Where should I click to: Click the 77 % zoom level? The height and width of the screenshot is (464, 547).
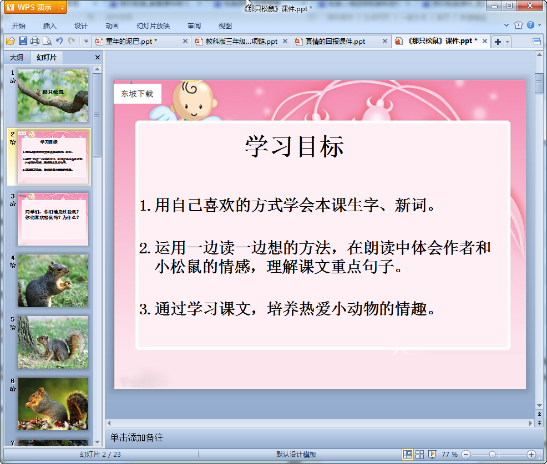(x=449, y=454)
